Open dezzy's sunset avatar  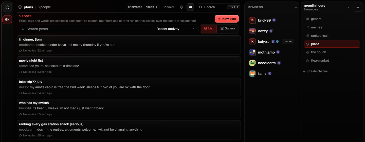click(252, 31)
